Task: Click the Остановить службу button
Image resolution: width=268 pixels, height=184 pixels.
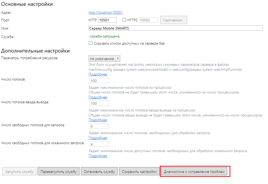Action: pos(99,171)
